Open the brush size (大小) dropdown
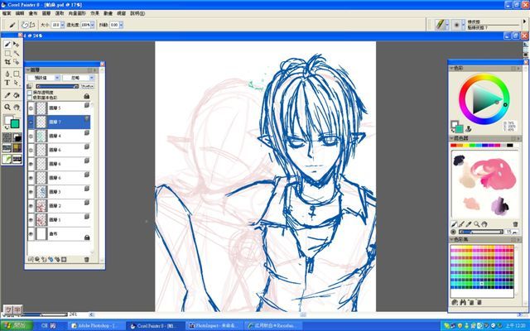Viewport: 530px width, 331px height. tap(63, 25)
